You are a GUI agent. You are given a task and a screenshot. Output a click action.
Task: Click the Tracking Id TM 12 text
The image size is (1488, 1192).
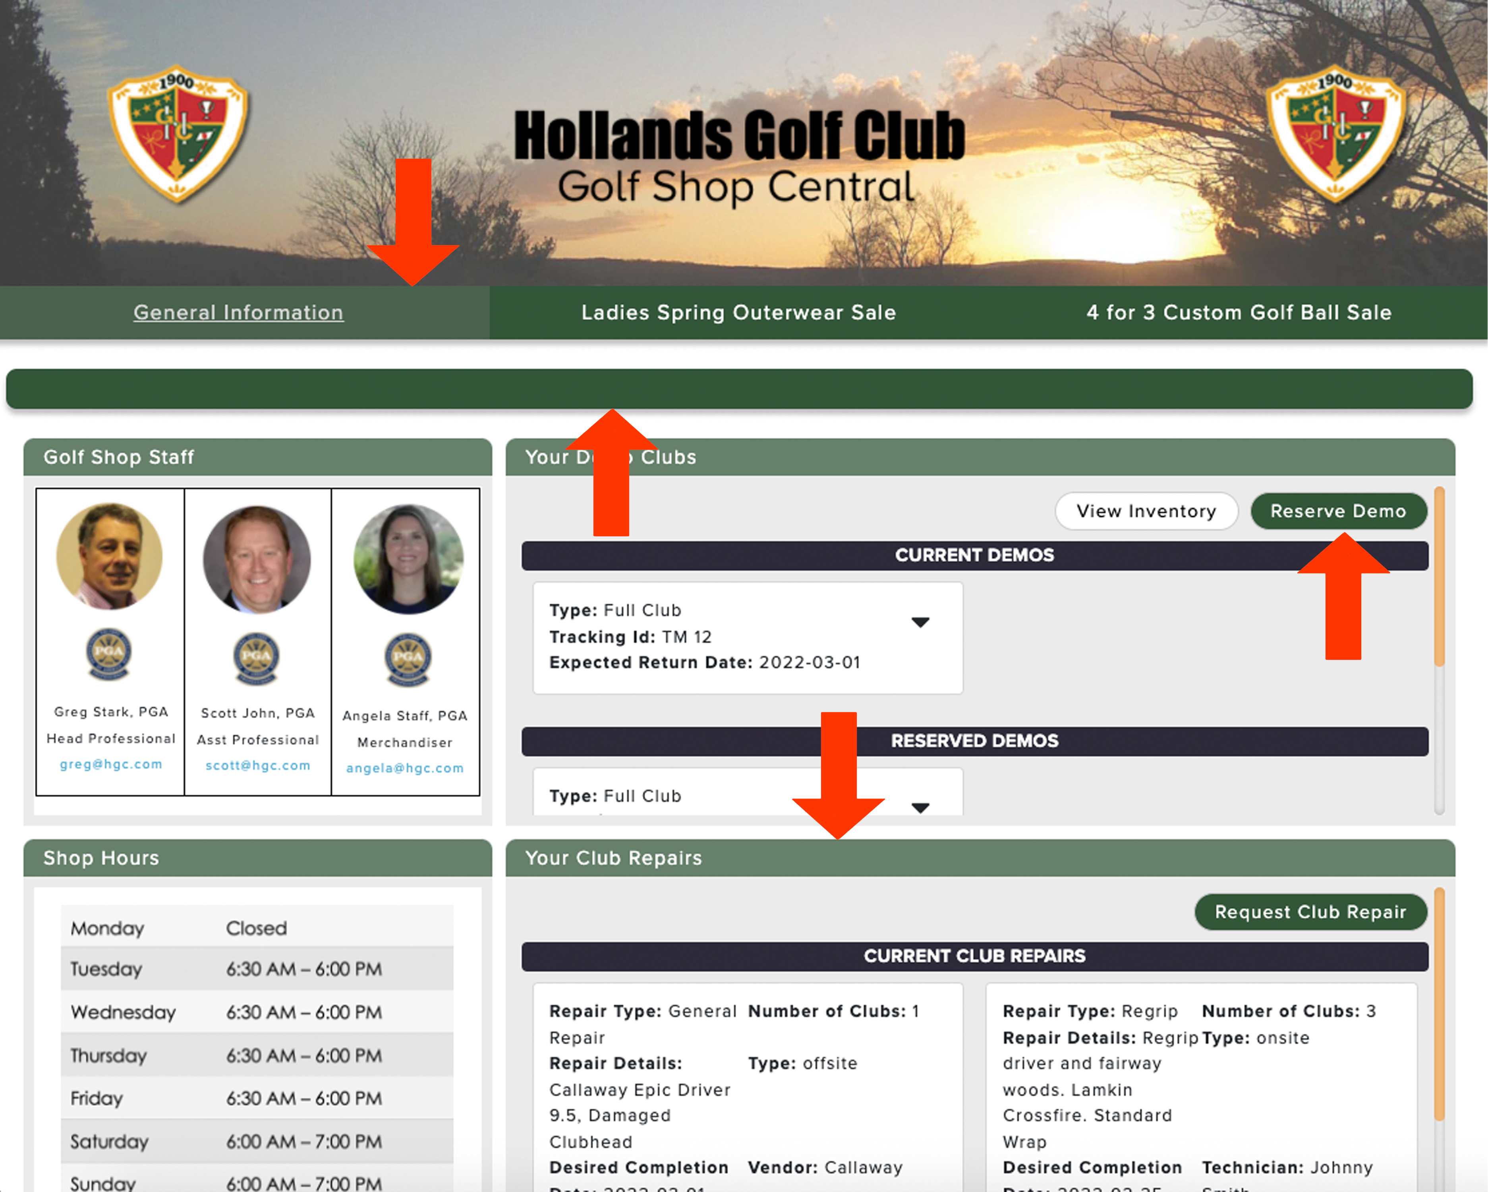point(630,637)
